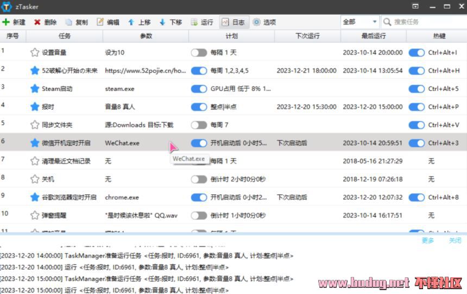Sort by the 下次运行 column header
The width and height of the screenshot is (467, 294).
pyautogui.click(x=307, y=36)
